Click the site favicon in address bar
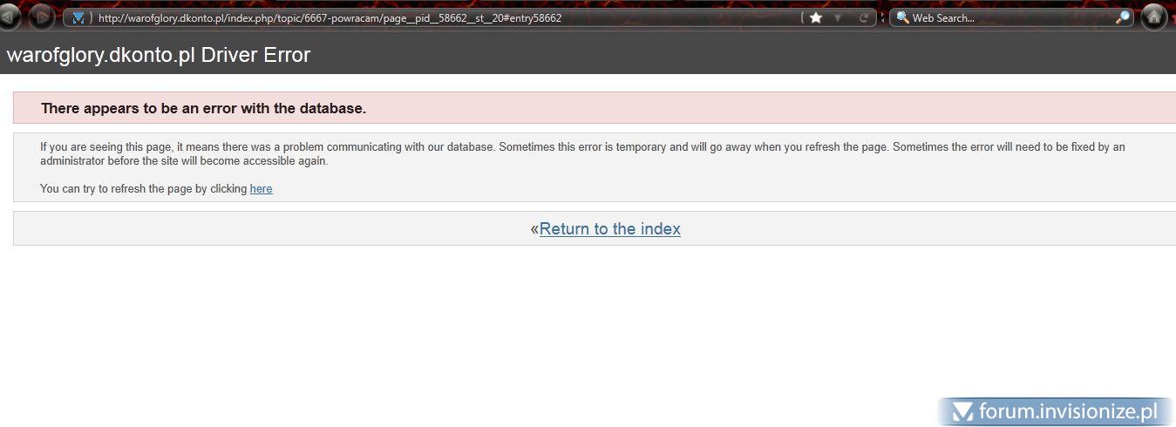This screenshot has height=427, width=1176. point(78,17)
